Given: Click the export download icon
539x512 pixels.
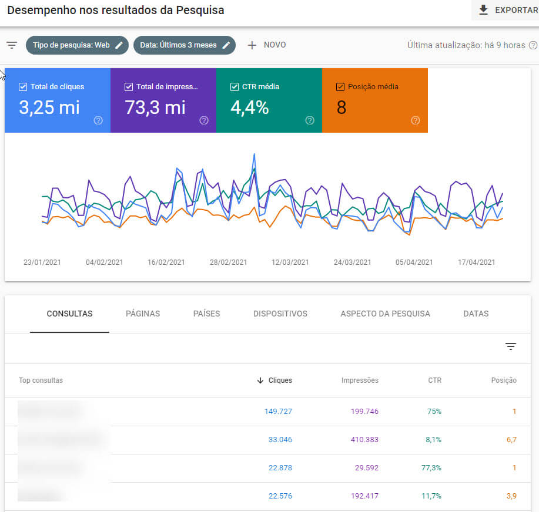Looking at the screenshot, I should (x=484, y=9).
